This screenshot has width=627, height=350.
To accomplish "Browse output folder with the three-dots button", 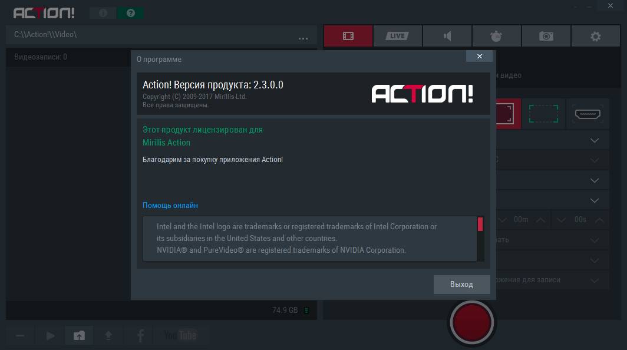I will pyautogui.click(x=303, y=38).
